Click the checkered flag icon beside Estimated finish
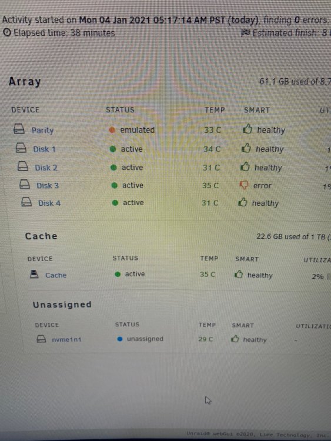This screenshot has width=331, height=441. tap(246, 33)
